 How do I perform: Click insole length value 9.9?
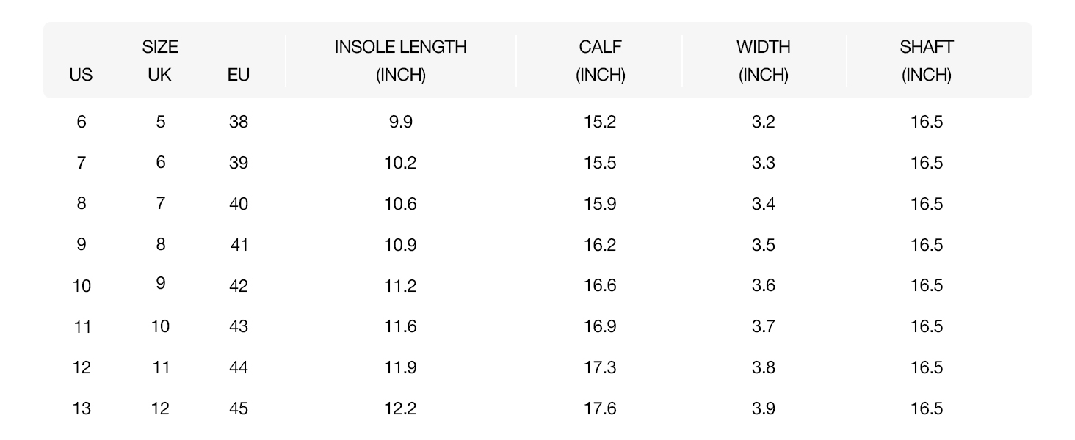401,122
